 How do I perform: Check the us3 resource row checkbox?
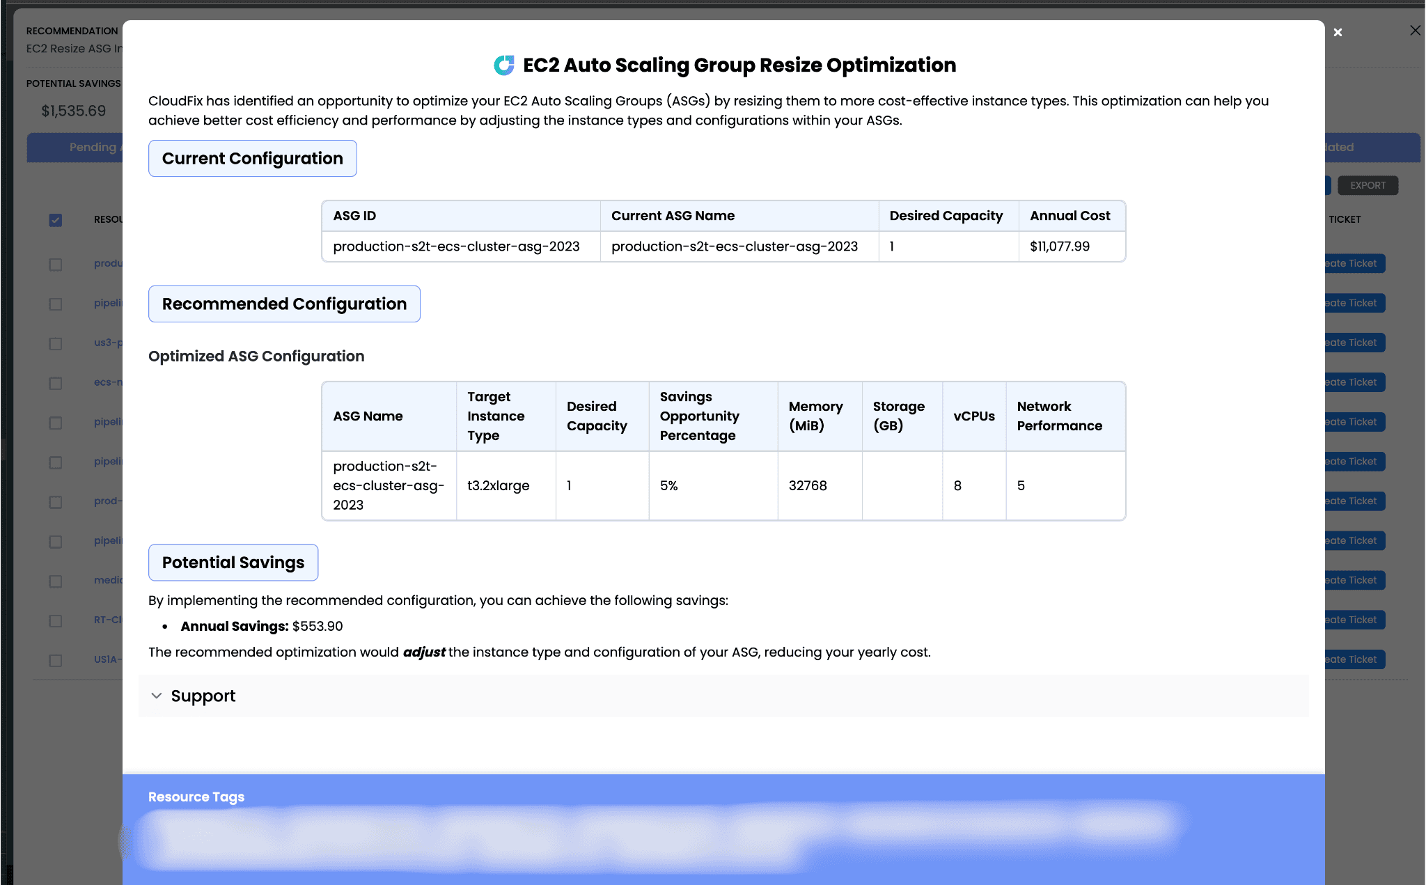(56, 344)
